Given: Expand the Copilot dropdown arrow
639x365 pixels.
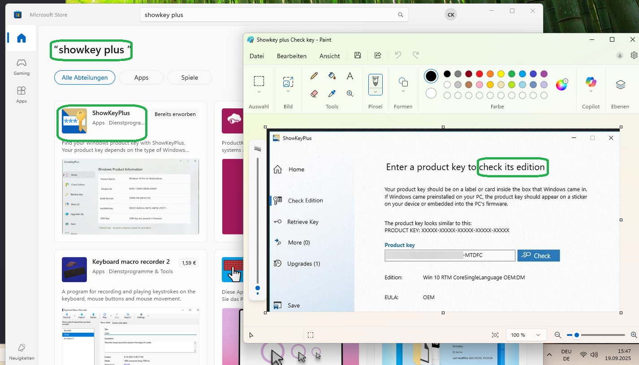Looking at the screenshot, I should pos(591,91).
